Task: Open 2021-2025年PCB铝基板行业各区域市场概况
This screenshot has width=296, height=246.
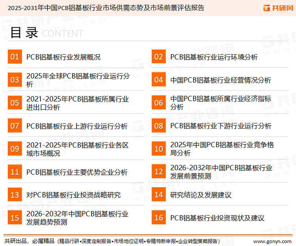Action: point(77,149)
